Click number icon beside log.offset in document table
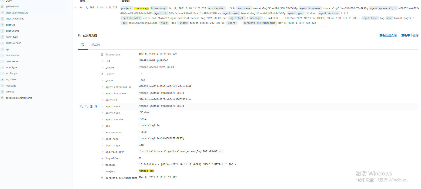421x189 pixels. pos(102,158)
